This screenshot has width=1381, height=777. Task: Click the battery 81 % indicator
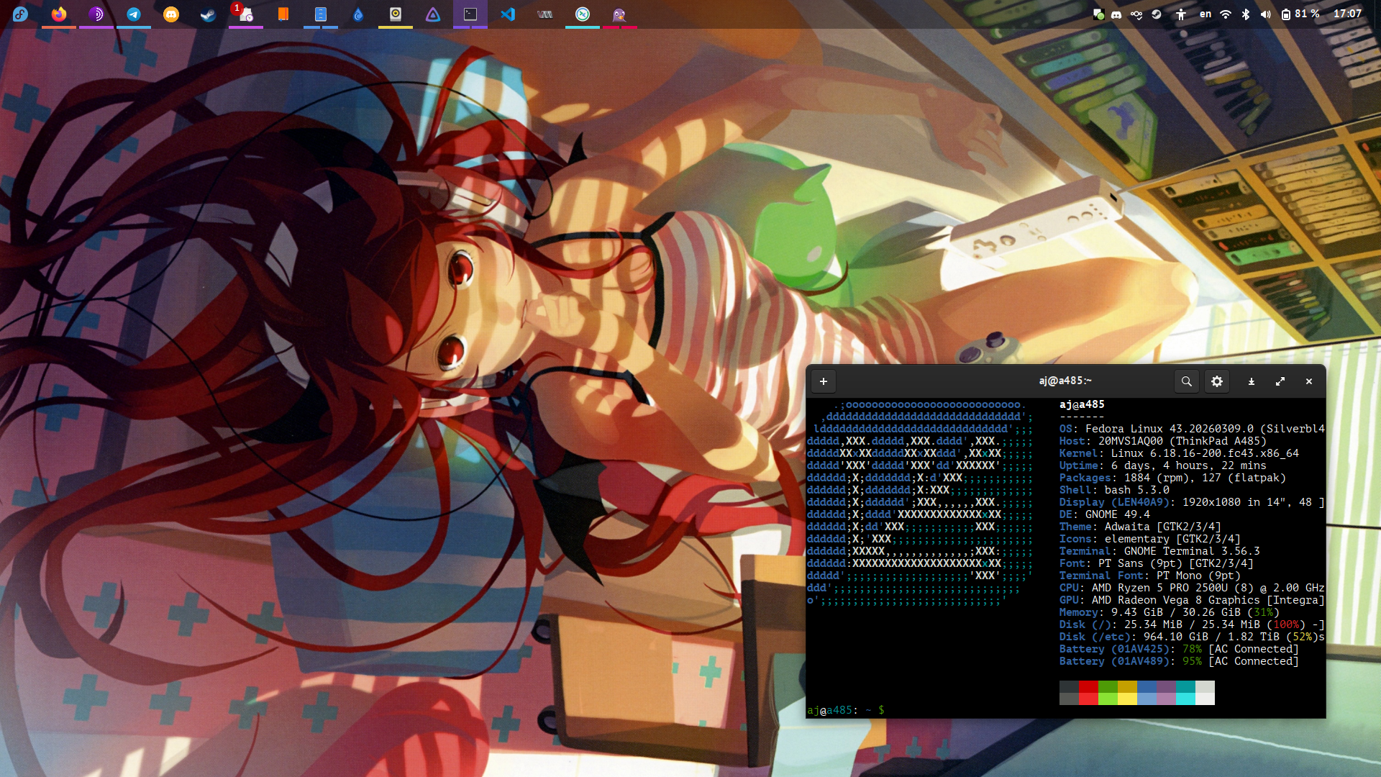tap(1300, 14)
